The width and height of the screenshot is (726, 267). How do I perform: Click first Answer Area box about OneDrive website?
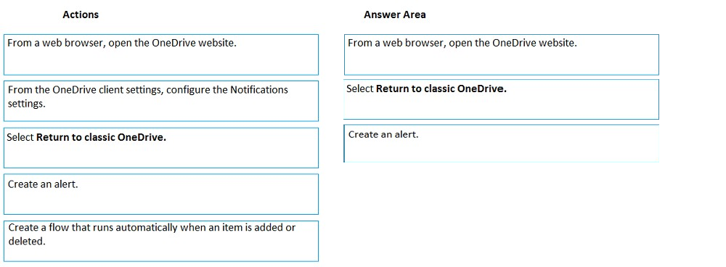pos(502,54)
